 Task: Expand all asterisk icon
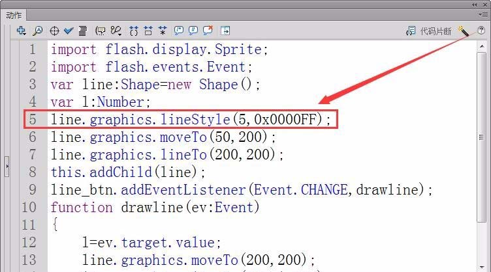tap(163, 31)
